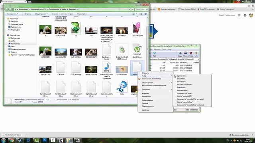Screen dimensions: 255x143
Task: Choose Extract to "markeloff\" option
Action: point(184,85)
